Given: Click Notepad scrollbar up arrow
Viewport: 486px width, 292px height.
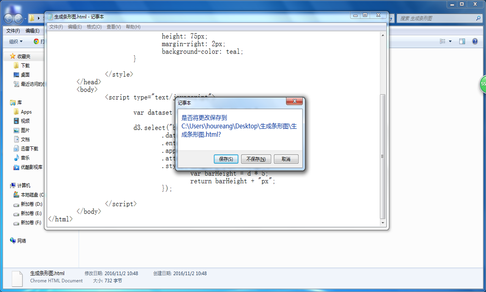Looking at the screenshot, I should click(383, 35).
